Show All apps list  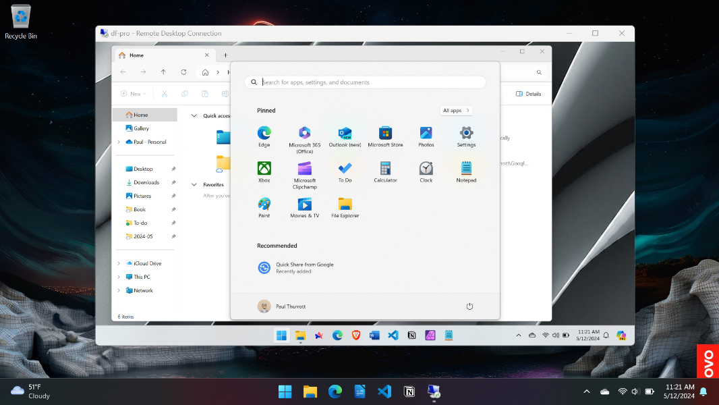456,111
